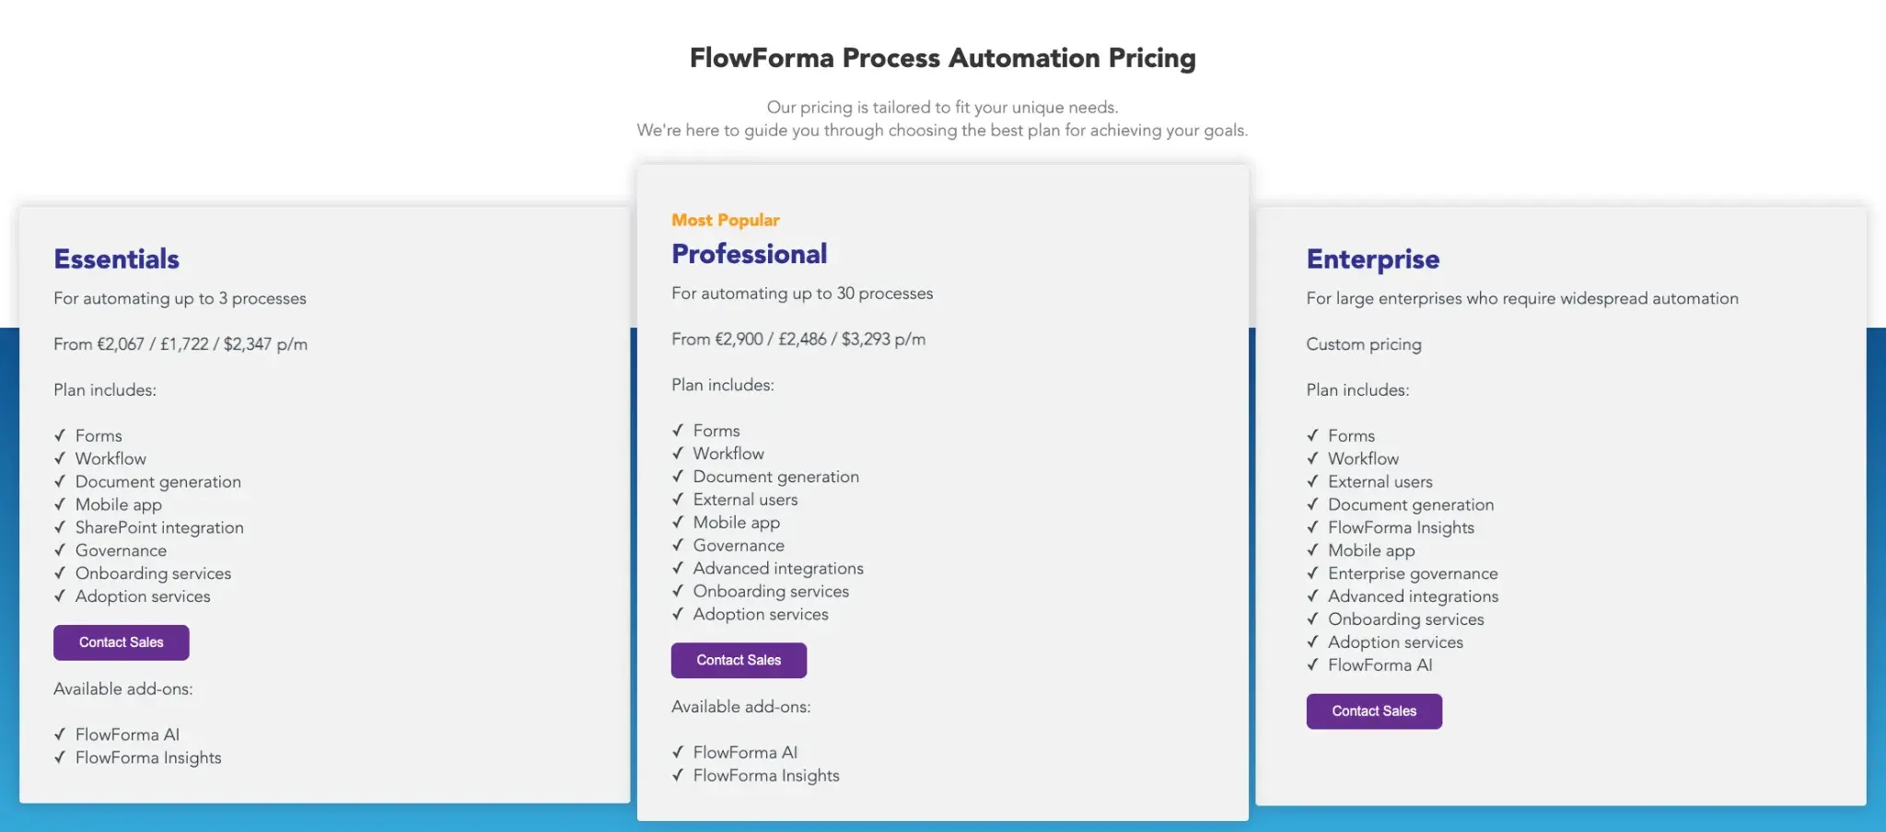Click the Document generation checkmark in Enterprise plan
1886x832 pixels.
point(1314,504)
